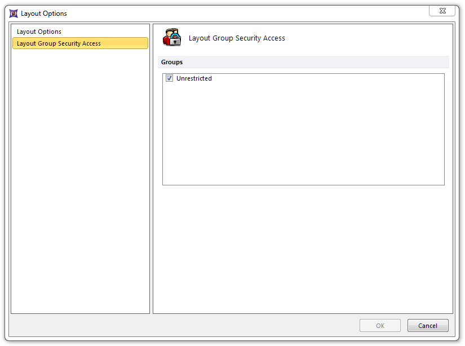Click the empty middle of the title bar
Screen dimensions: 465x346
(237, 14)
